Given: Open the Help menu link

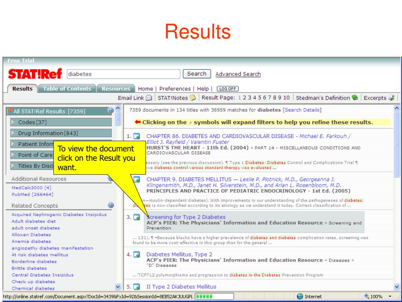Looking at the screenshot, I should (x=203, y=89).
